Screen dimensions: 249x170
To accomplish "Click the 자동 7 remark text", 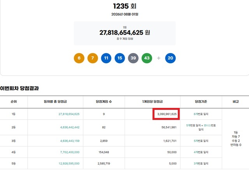I will click(236, 137).
